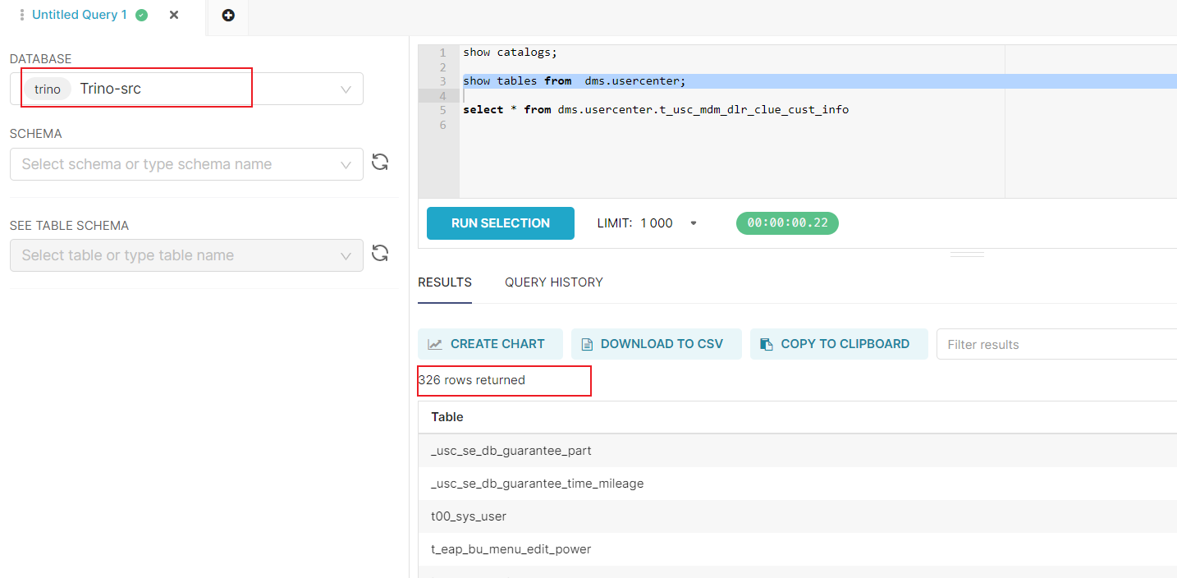Add a new query tab with plus icon
This screenshot has height=578, width=1177.
tap(228, 16)
